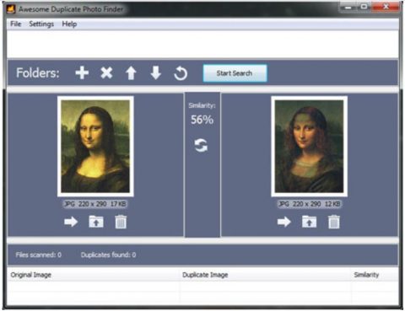Open the Help menu
Image resolution: width=405 pixels, height=311 pixels.
click(69, 24)
